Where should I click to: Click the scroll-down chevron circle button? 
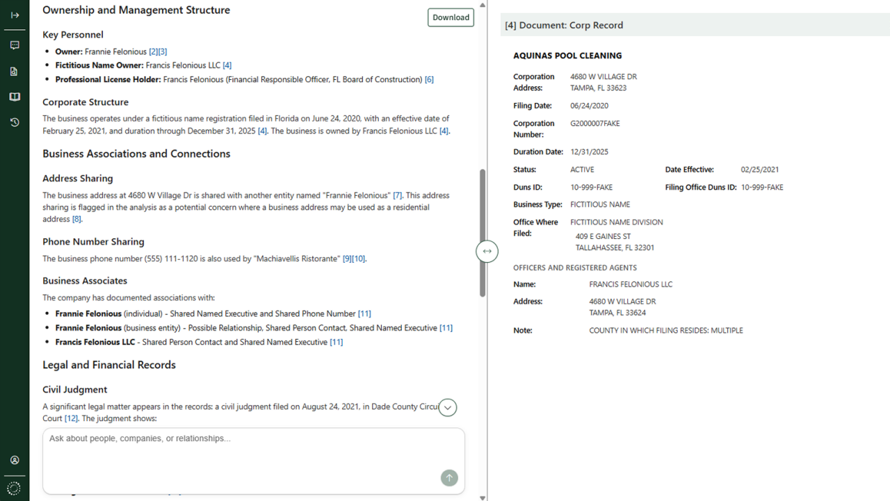click(x=448, y=408)
